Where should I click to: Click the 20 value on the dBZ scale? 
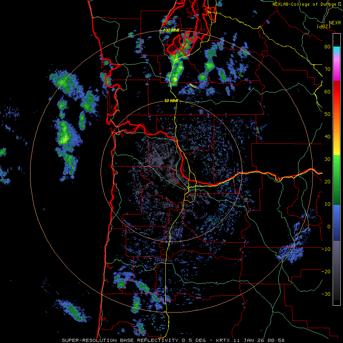click(x=327, y=182)
